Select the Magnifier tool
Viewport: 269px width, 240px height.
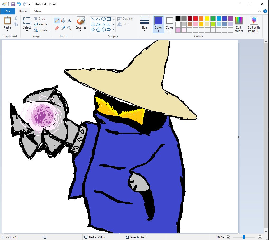coord(69,28)
